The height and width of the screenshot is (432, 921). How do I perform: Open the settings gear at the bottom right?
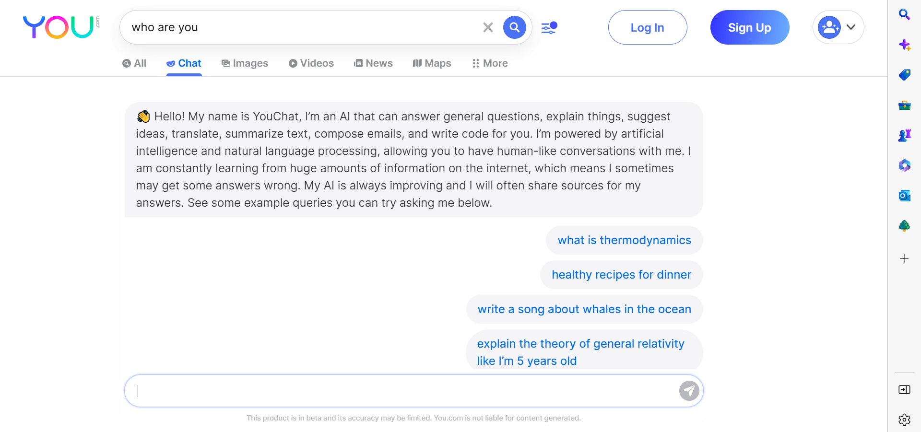[905, 420]
